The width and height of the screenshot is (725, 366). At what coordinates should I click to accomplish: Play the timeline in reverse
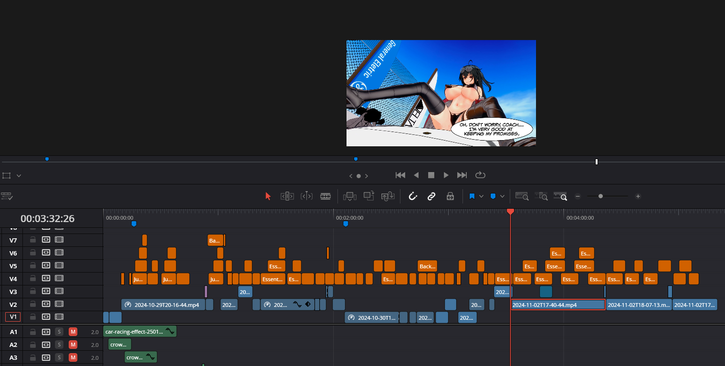[x=416, y=175]
